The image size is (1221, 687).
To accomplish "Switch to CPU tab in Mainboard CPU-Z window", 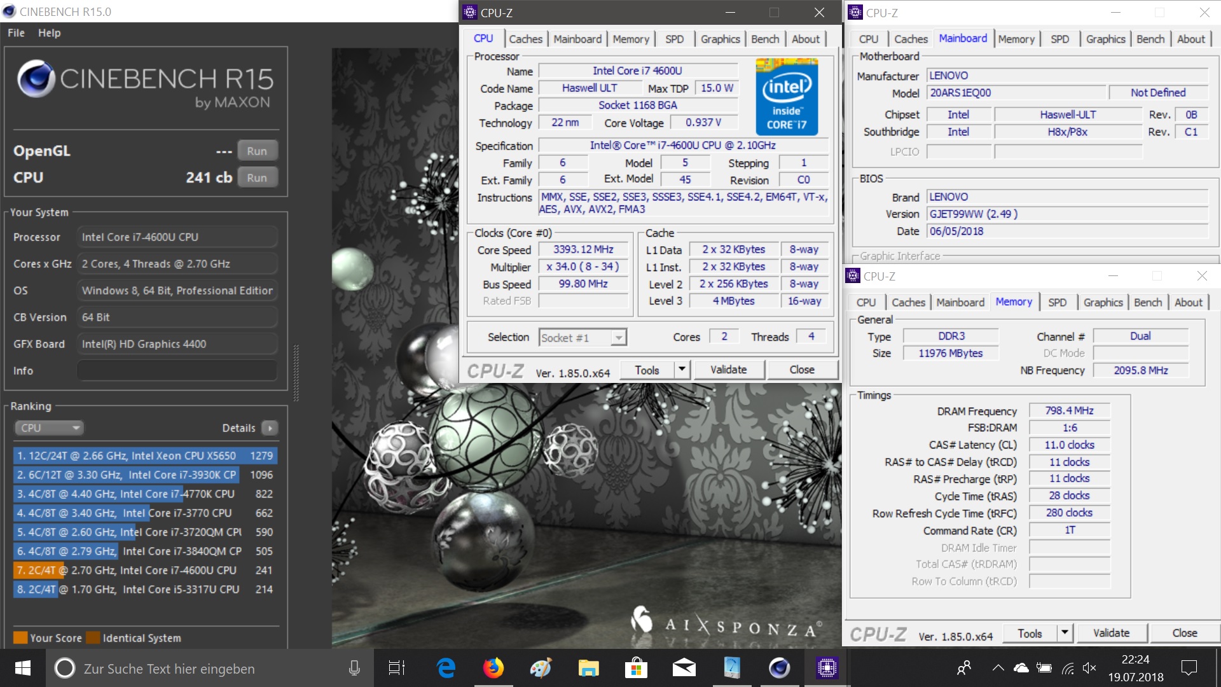I will (x=868, y=39).
